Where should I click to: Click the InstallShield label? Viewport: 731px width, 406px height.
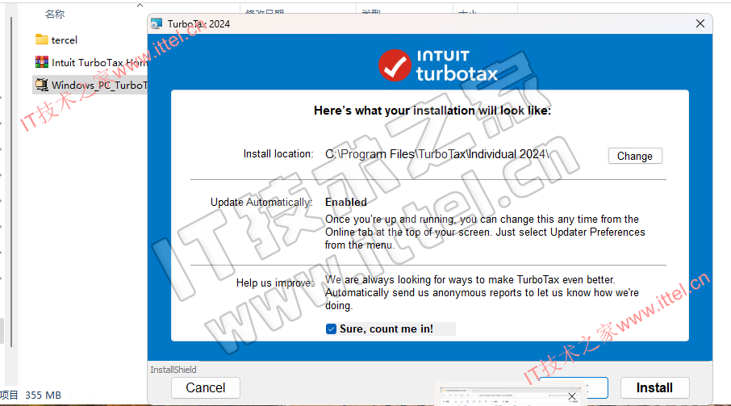(x=173, y=370)
